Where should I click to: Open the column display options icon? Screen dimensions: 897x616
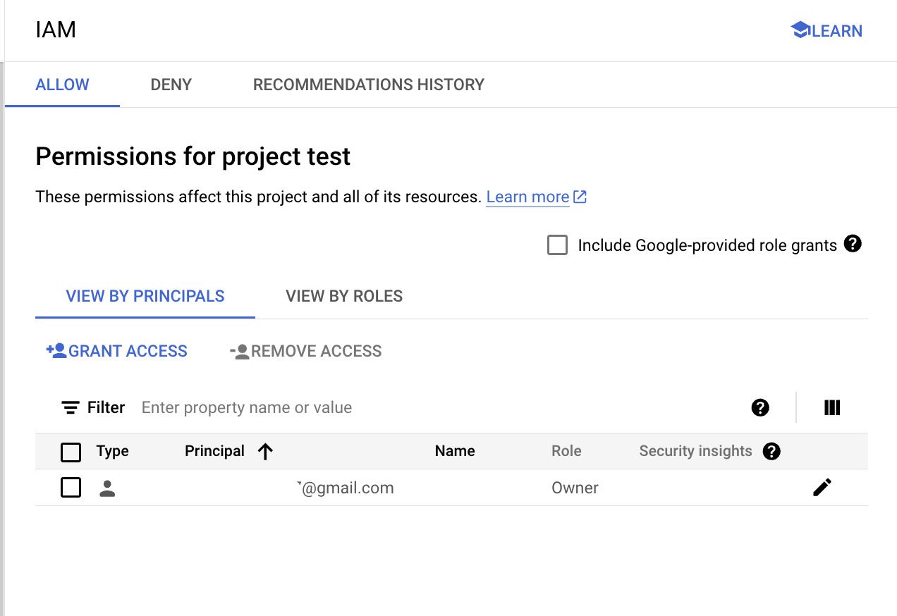pos(832,407)
